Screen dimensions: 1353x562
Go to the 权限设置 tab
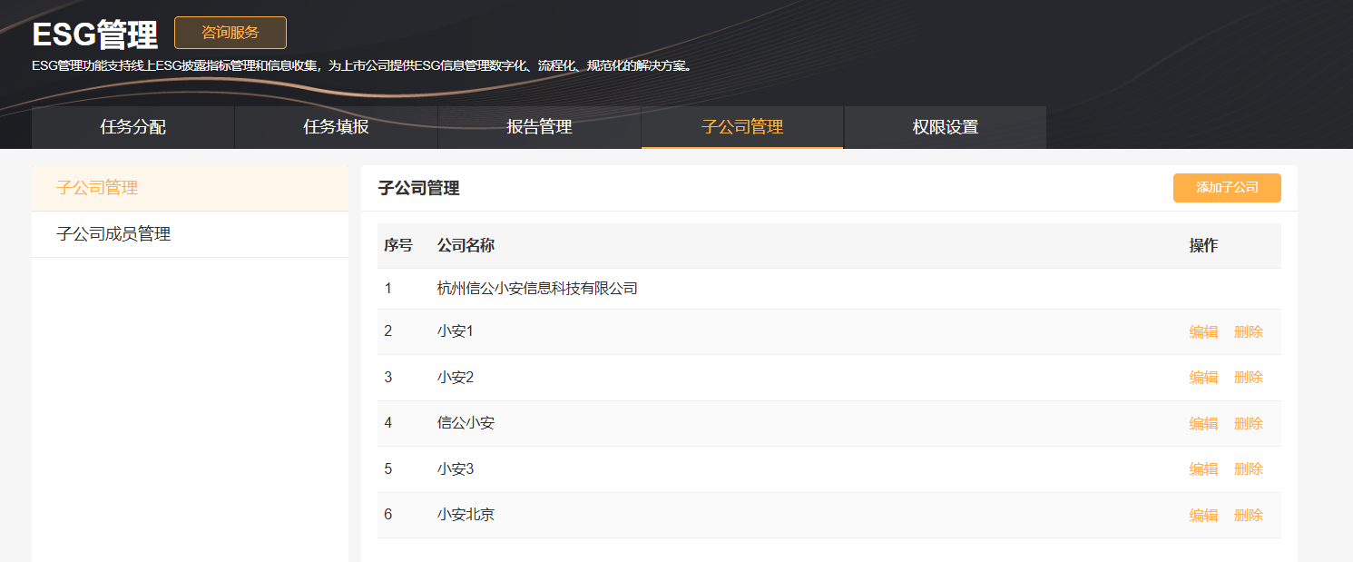[946, 127]
